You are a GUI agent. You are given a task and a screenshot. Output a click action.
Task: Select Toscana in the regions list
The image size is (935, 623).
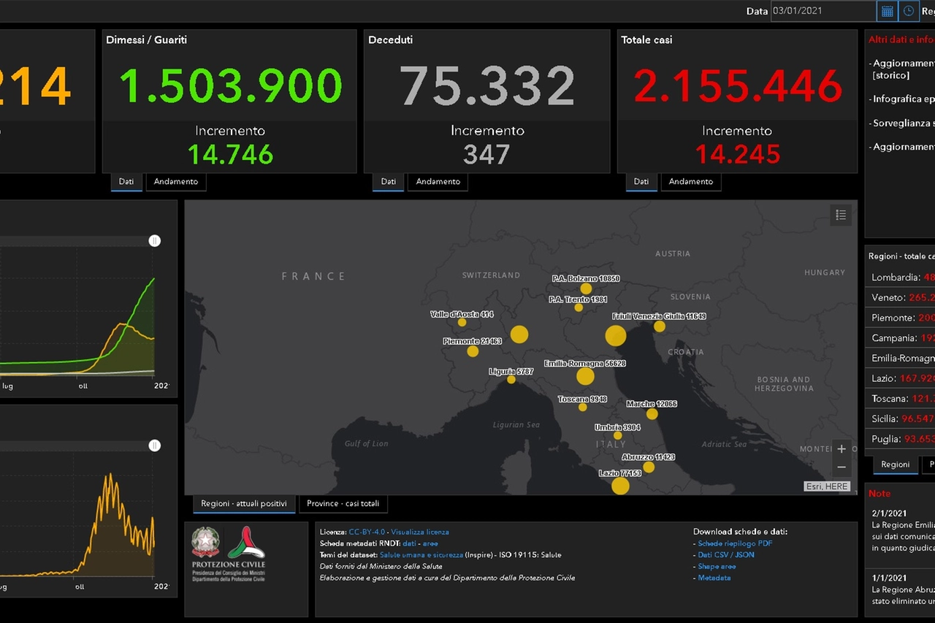pos(901,399)
